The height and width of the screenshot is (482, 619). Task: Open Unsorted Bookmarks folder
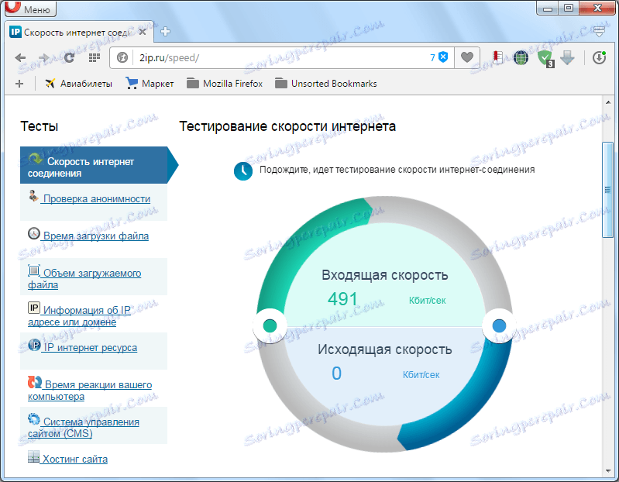(x=325, y=84)
